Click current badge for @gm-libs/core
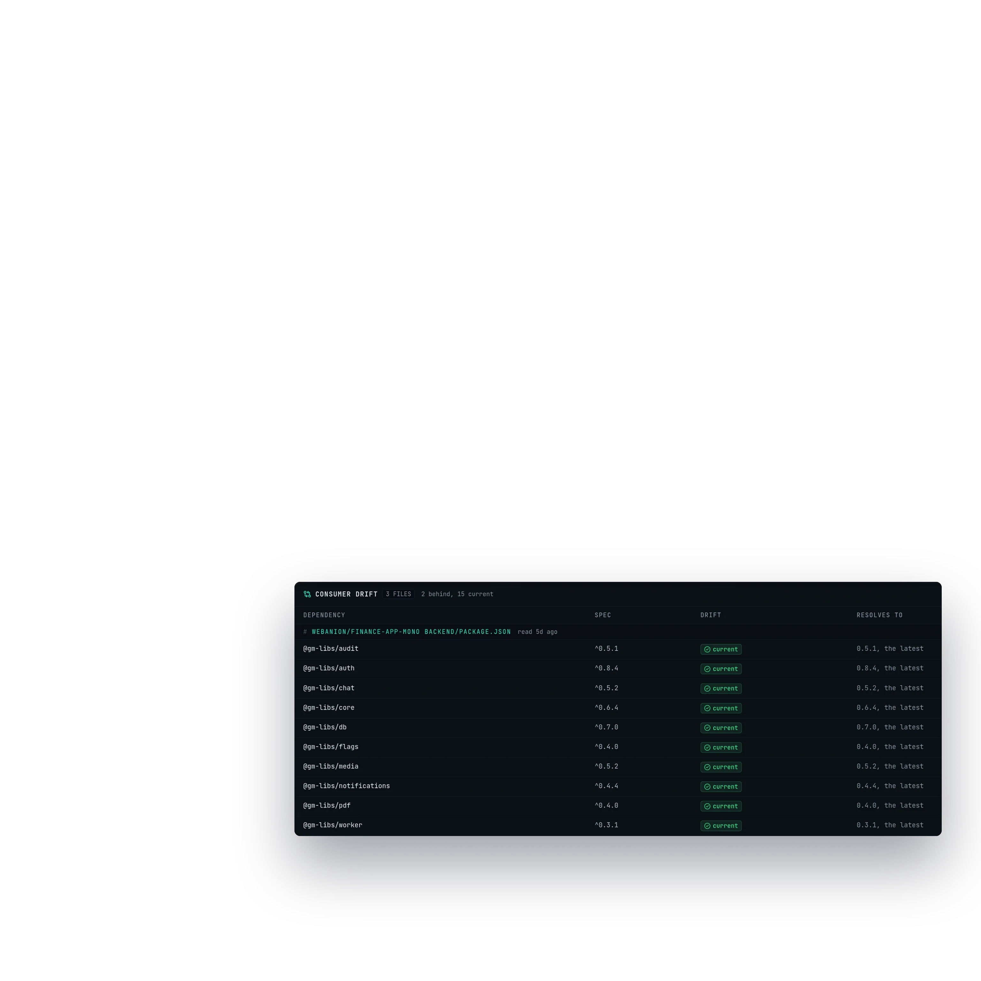The height and width of the screenshot is (981, 981). [721, 708]
